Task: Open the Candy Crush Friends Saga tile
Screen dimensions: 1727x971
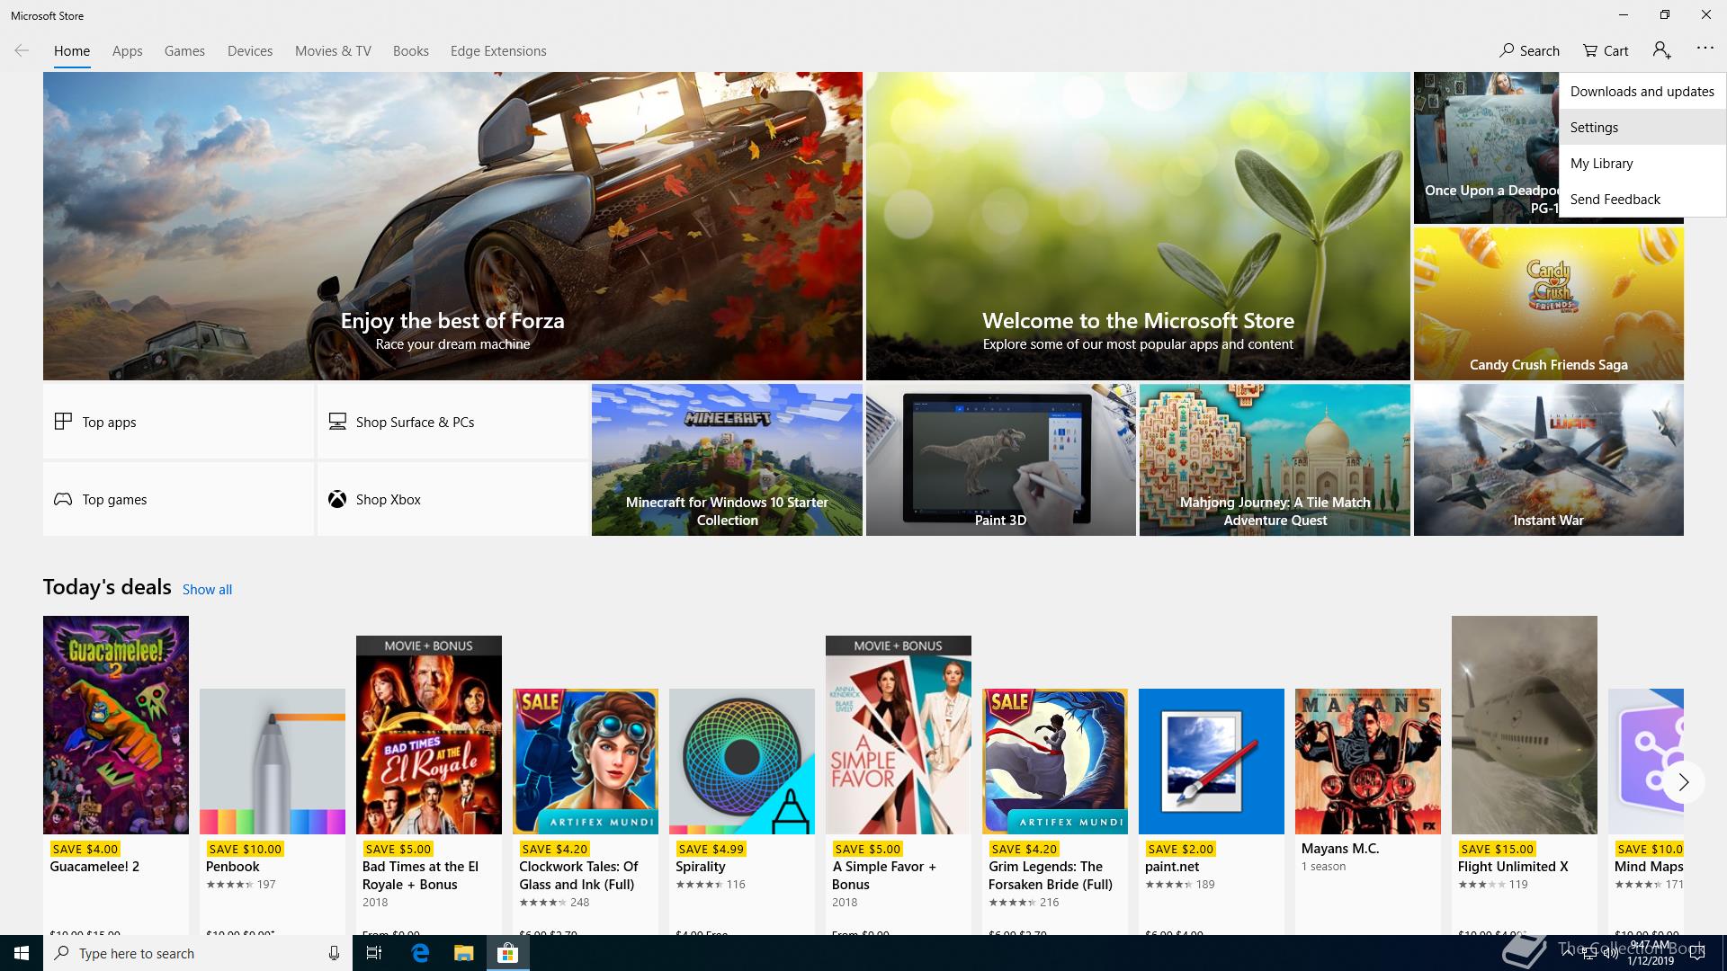Action: [x=1548, y=303]
